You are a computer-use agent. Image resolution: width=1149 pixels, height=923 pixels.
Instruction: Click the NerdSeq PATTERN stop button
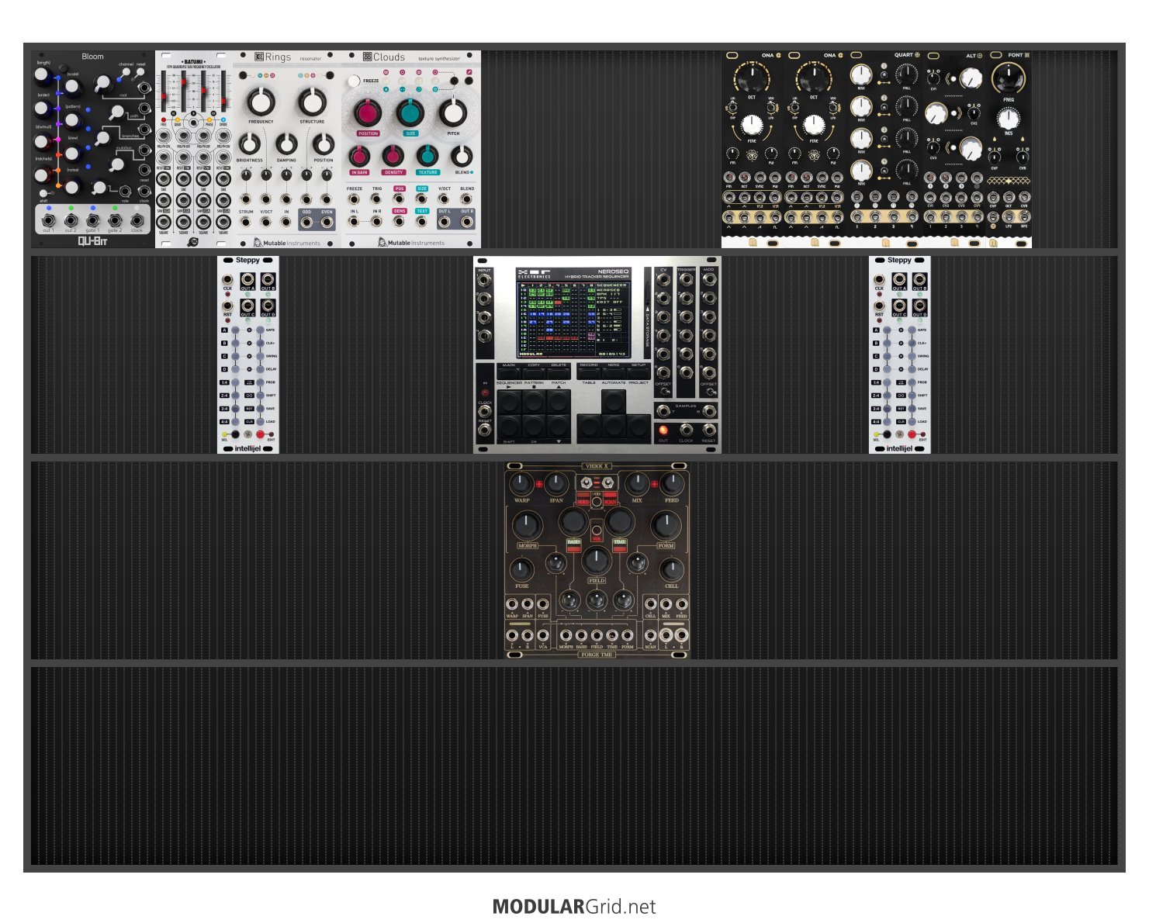coord(534,402)
